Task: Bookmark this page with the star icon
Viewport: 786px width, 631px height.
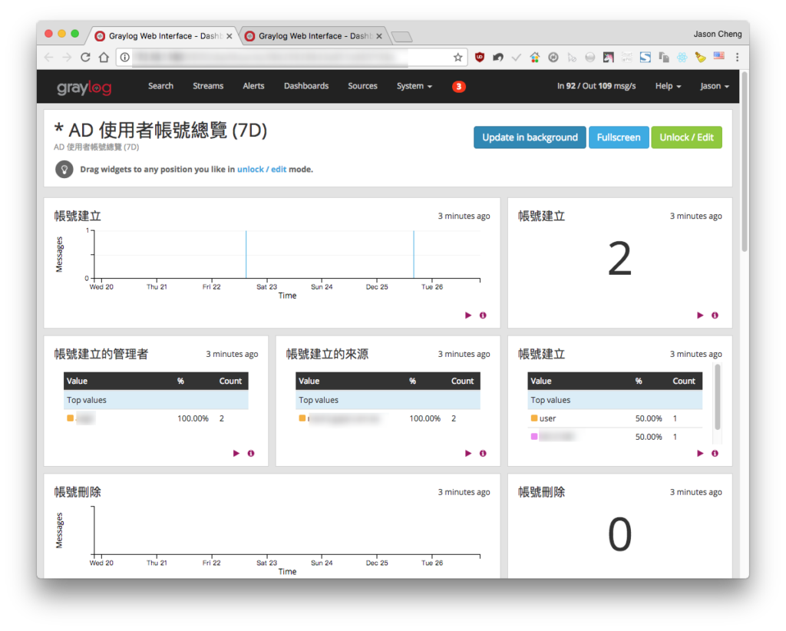Action: tap(457, 57)
